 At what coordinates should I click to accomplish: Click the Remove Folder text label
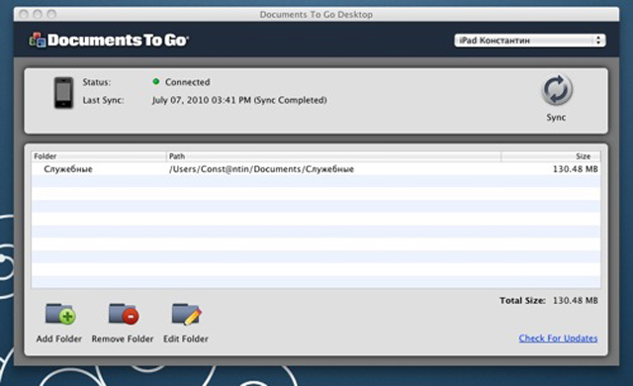click(123, 338)
